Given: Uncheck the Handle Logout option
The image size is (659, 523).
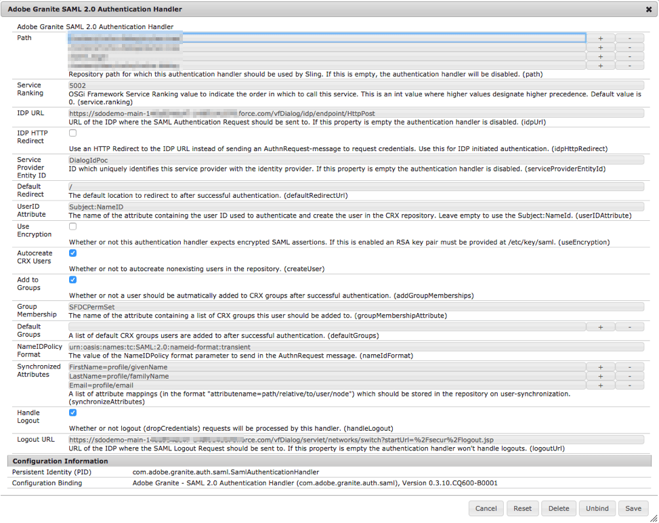Looking at the screenshot, I should [72, 412].
